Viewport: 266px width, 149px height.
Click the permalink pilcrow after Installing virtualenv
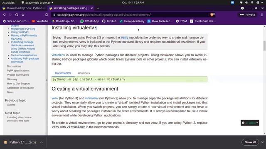pyautogui.click(x=96, y=28)
